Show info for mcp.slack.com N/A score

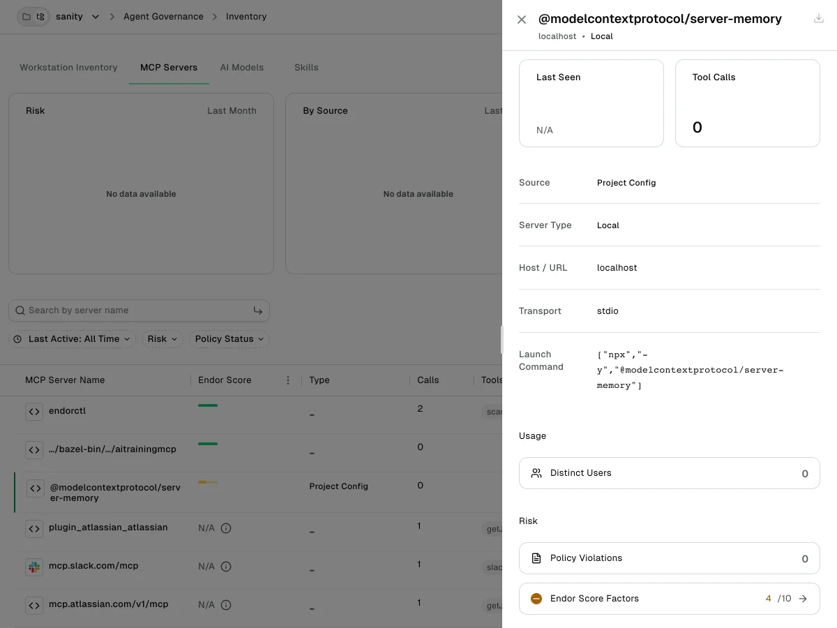[226, 567]
